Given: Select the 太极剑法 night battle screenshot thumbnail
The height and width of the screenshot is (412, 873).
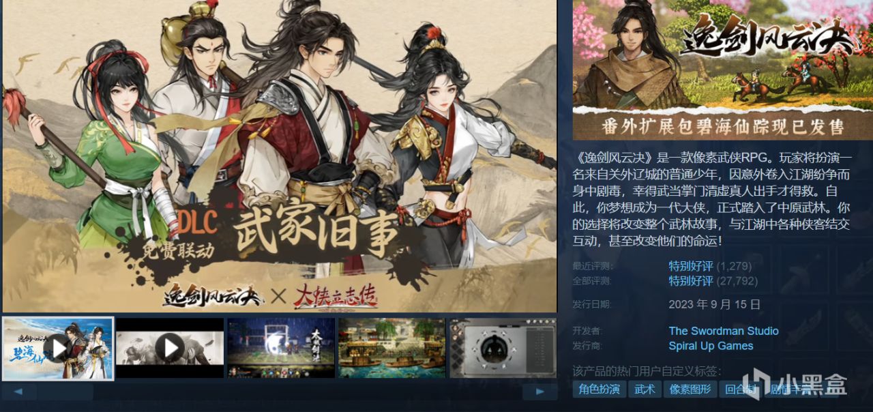Looking at the screenshot, I should click(281, 348).
